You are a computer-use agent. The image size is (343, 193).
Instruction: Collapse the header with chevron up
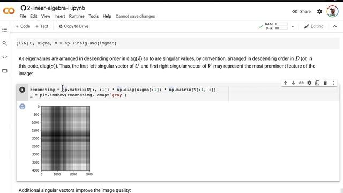tap(335, 26)
